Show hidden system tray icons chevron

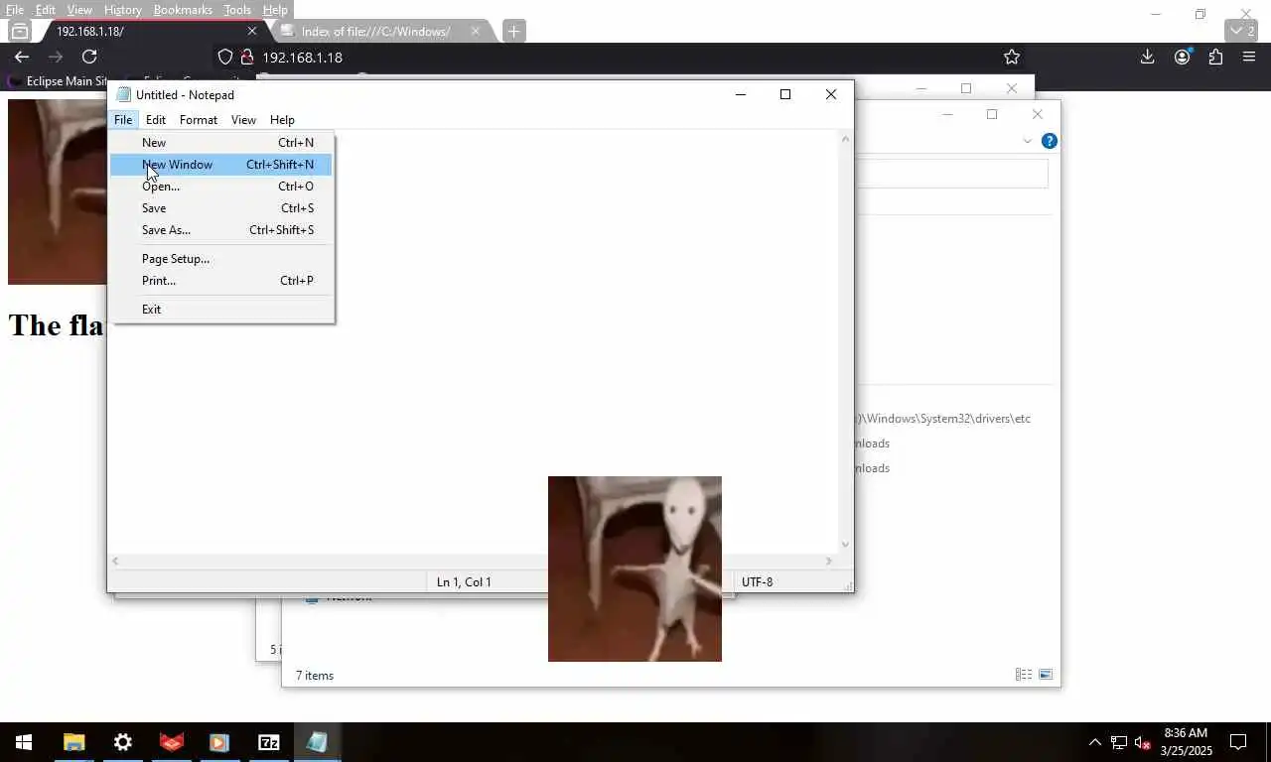click(x=1094, y=742)
